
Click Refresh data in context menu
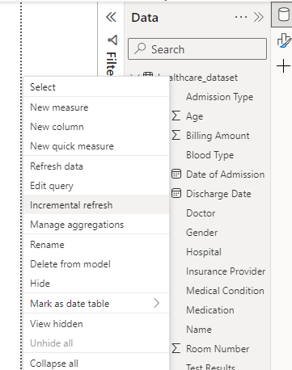click(96, 166)
